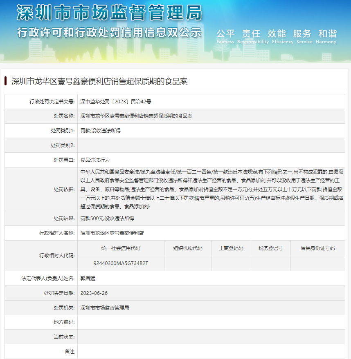Click the 备注 label

click(70, 352)
